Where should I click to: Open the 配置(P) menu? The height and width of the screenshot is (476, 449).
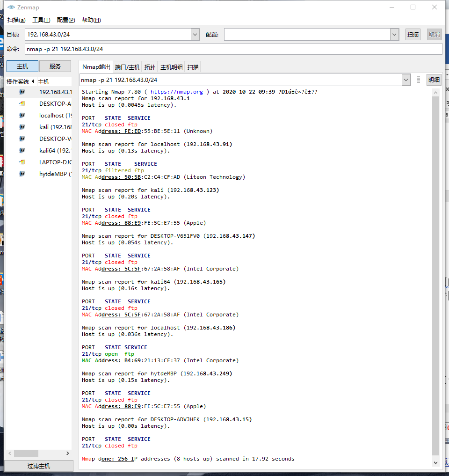[66, 20]
